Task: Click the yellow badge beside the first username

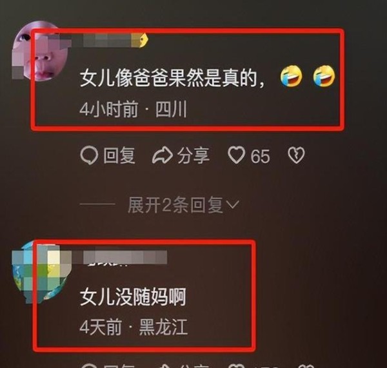Action: tap(140, 40)
